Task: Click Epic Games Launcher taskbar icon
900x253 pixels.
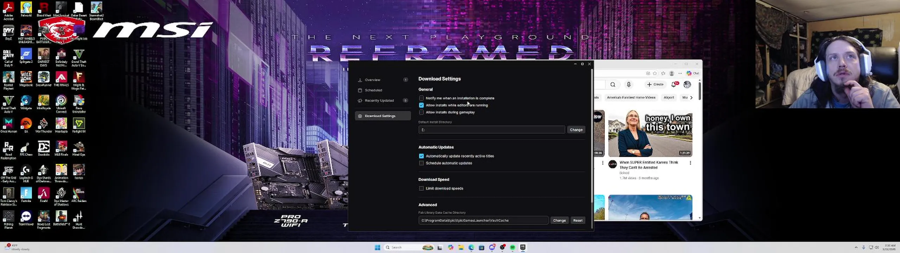Action: click(x=523, y=247)
